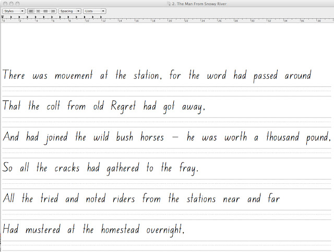Zoom the document window with the green button
Image resolution: width=334 pixels, height=252 pixels.
18,4
